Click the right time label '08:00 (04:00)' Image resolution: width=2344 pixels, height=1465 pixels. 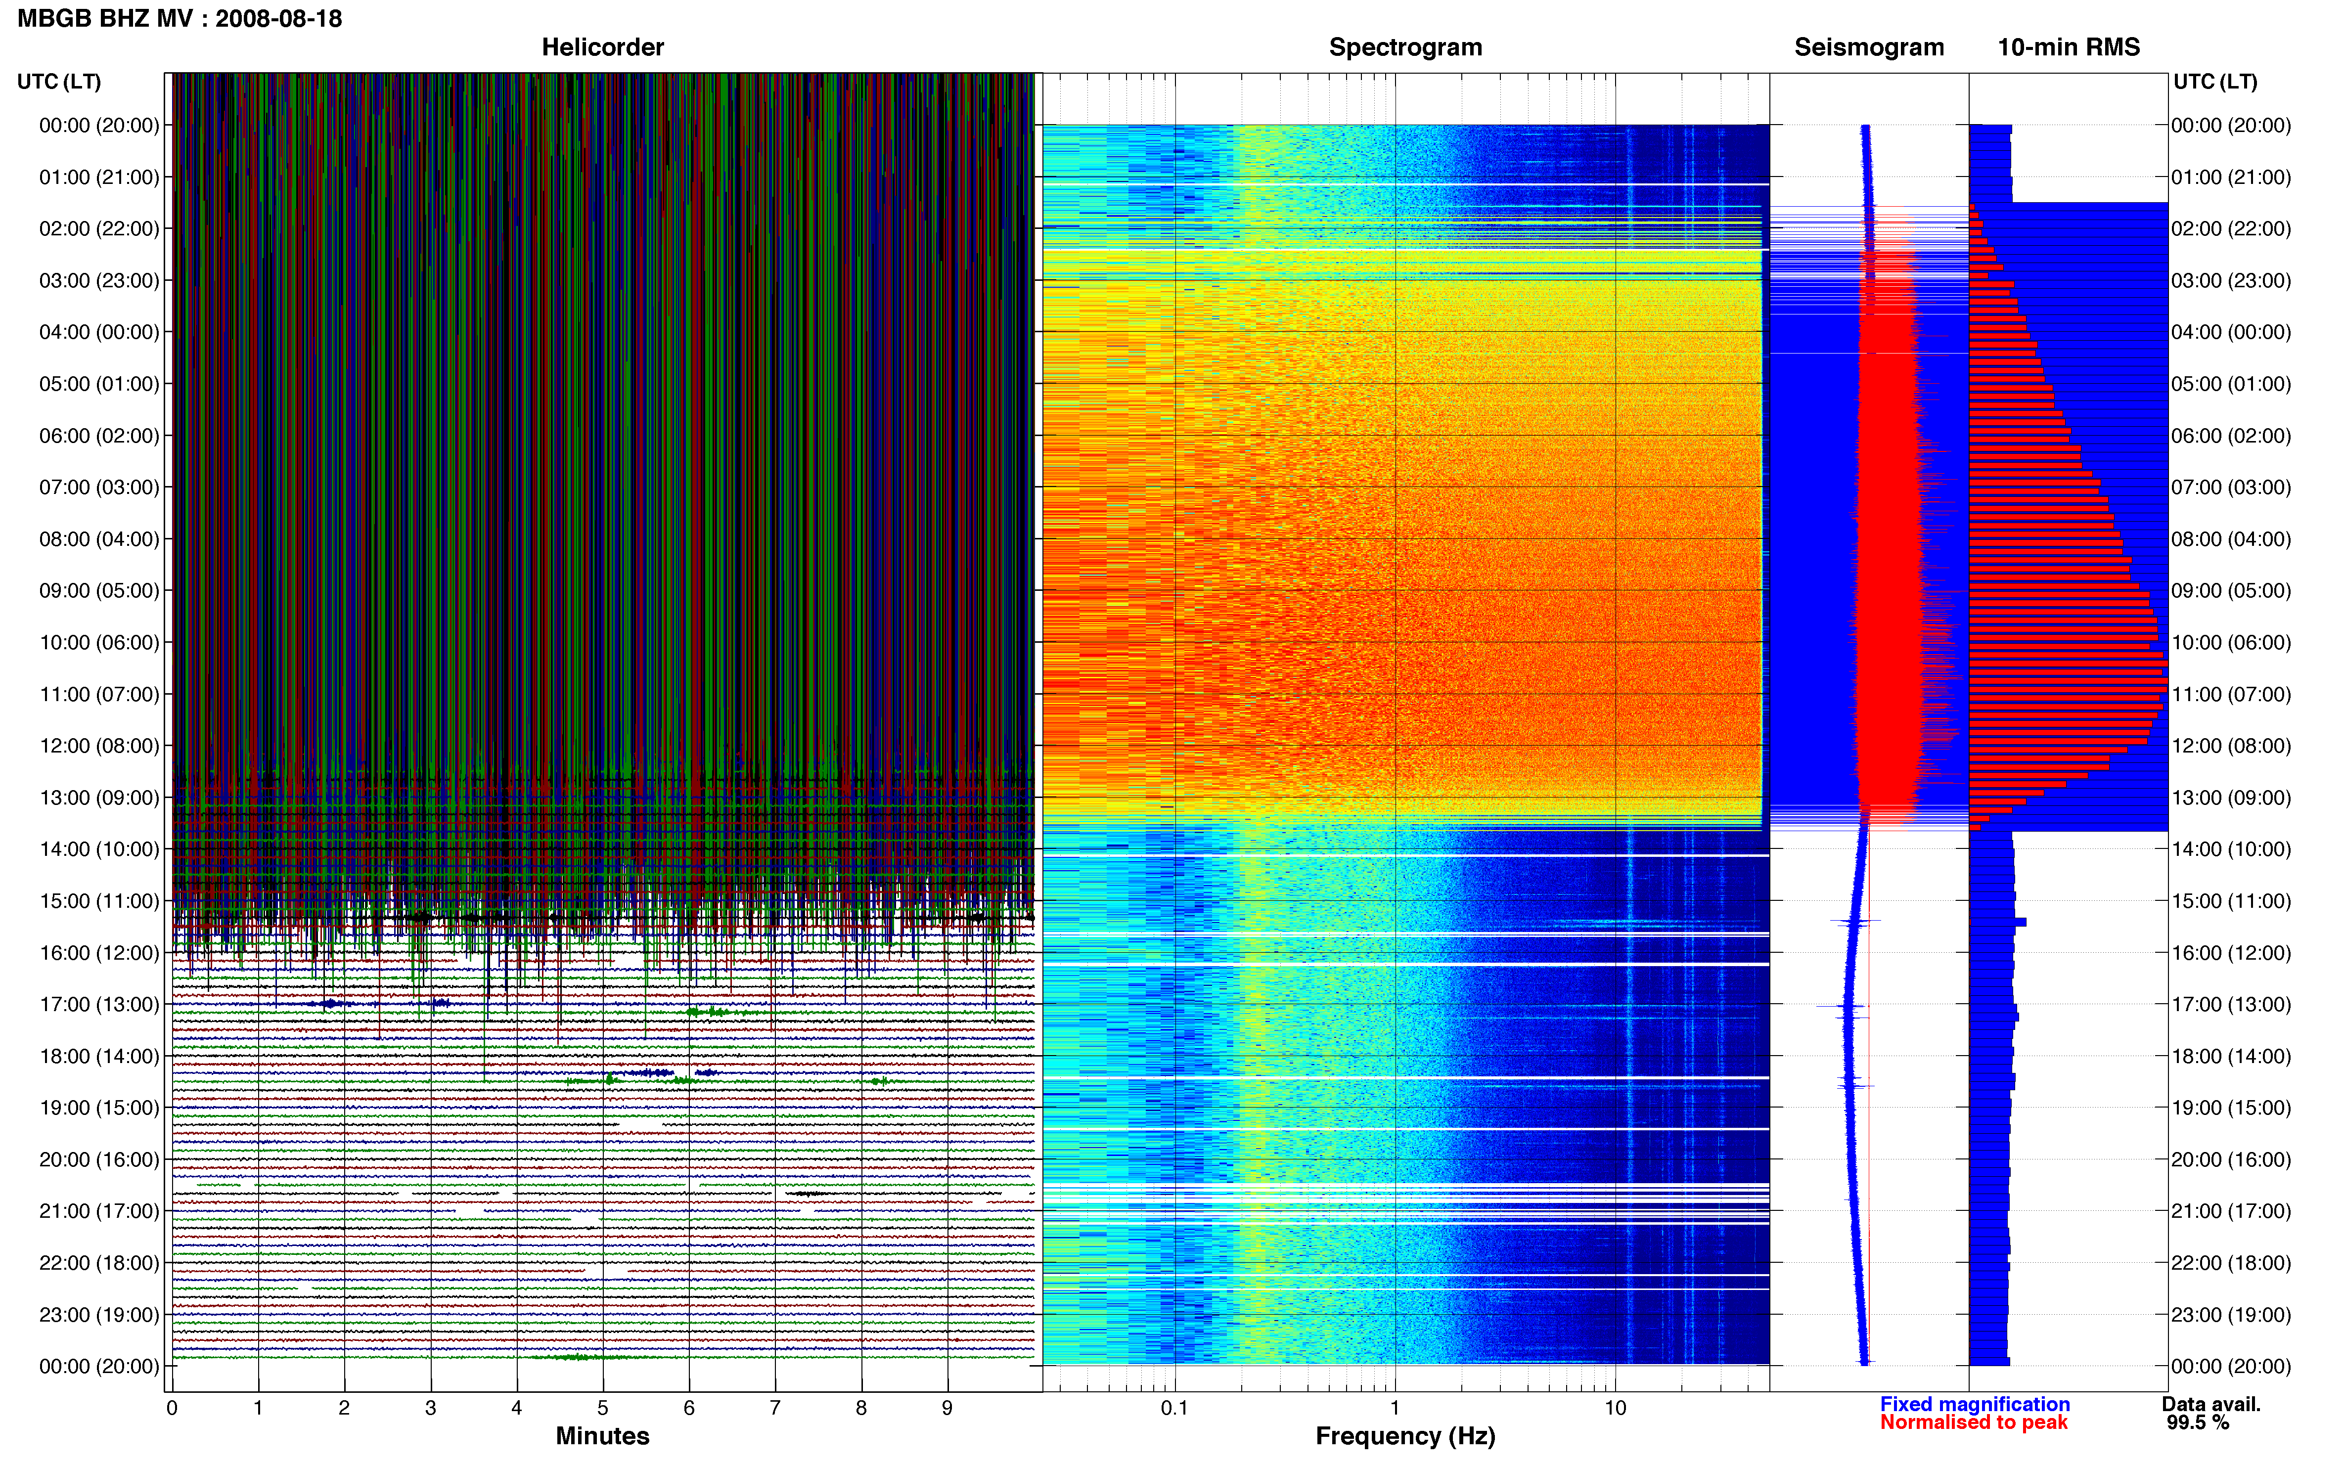tap(2232, 539)
